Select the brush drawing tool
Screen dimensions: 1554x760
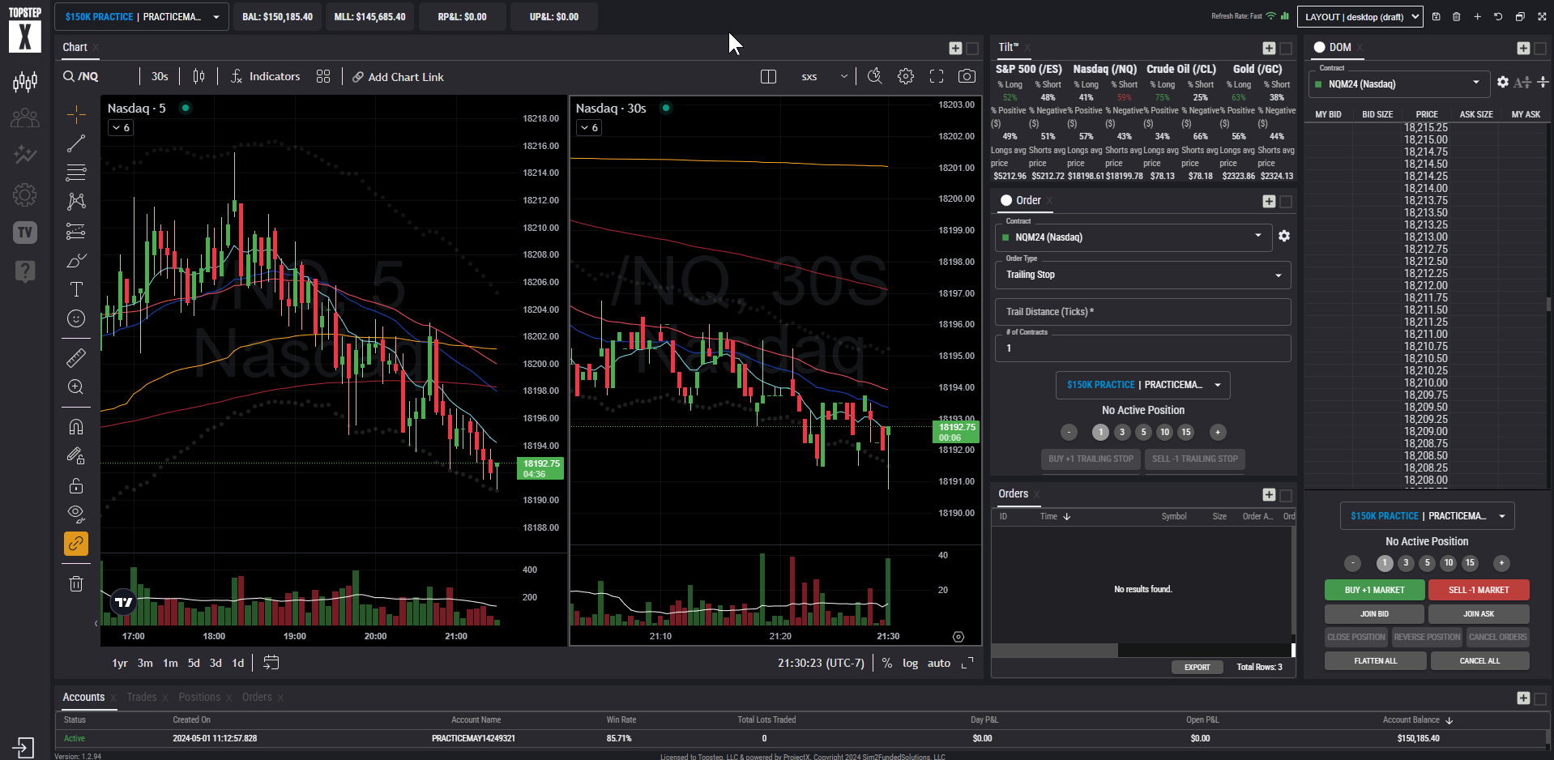pyautogui.click(x=76, y=261)
